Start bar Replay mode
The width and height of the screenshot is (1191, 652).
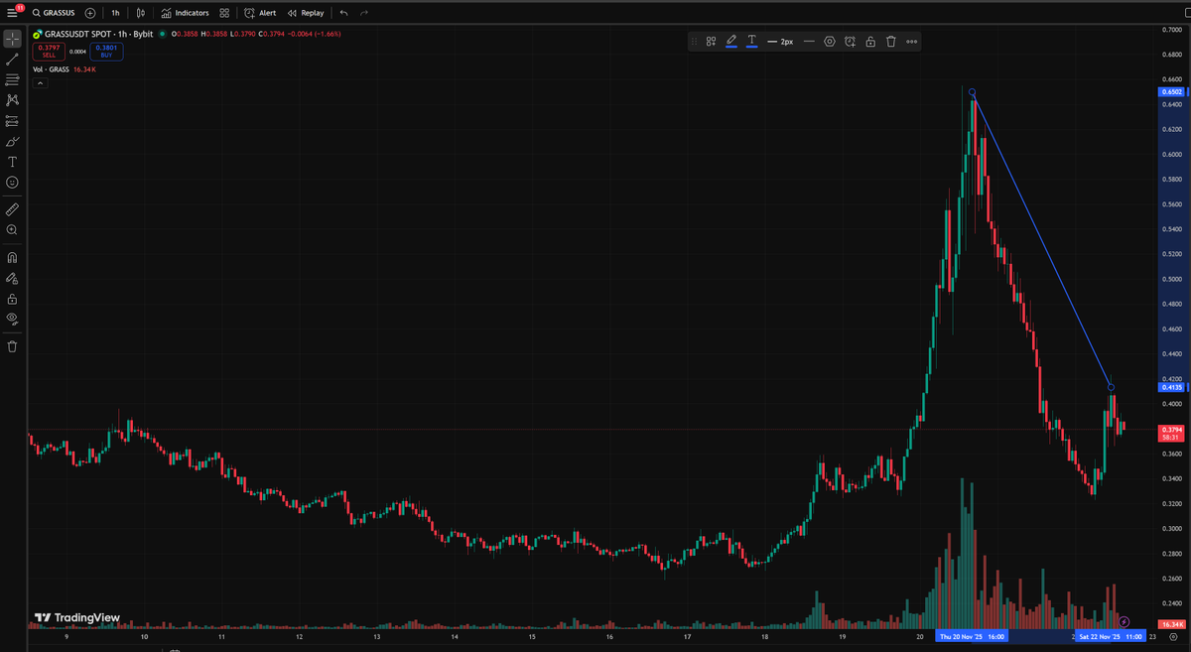coord(306,13)
